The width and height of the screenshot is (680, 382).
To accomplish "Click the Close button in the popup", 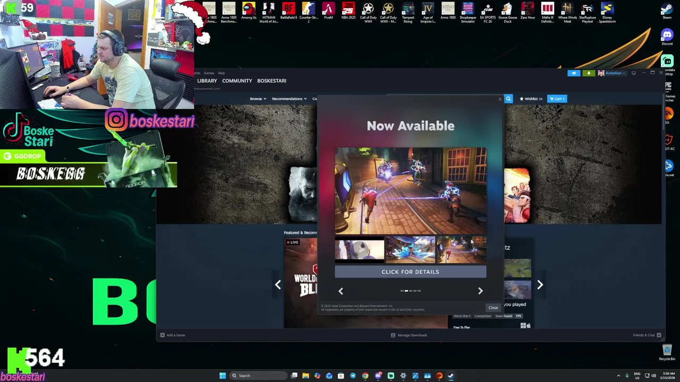I will [493, 308].
